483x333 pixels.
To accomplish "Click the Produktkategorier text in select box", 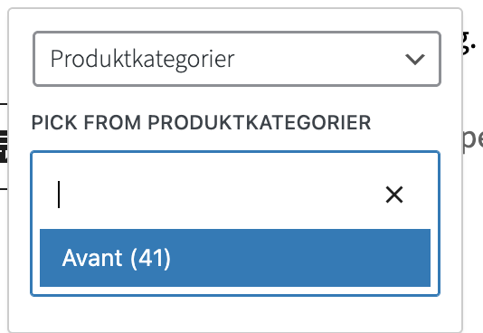I will (142, 60).
